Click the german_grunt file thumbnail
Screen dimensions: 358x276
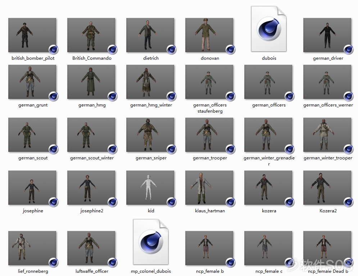pos(32,82)
